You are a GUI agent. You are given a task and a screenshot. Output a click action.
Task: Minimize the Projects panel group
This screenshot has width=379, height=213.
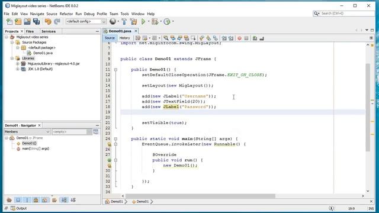[97, 31]
